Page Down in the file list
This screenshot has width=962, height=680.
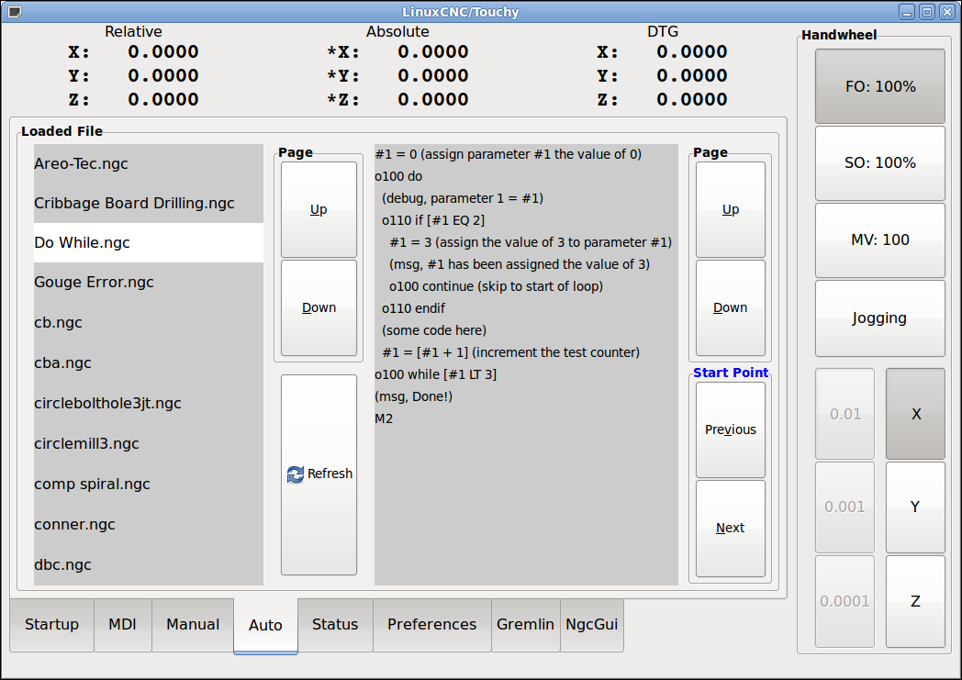[x=319, y=307]
